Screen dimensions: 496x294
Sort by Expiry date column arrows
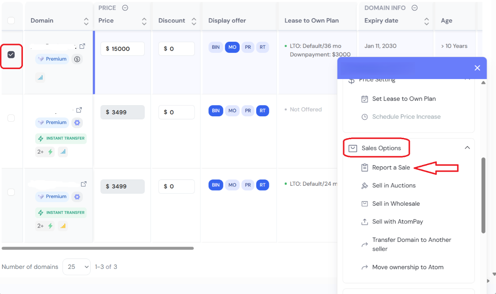click(427, 21)
